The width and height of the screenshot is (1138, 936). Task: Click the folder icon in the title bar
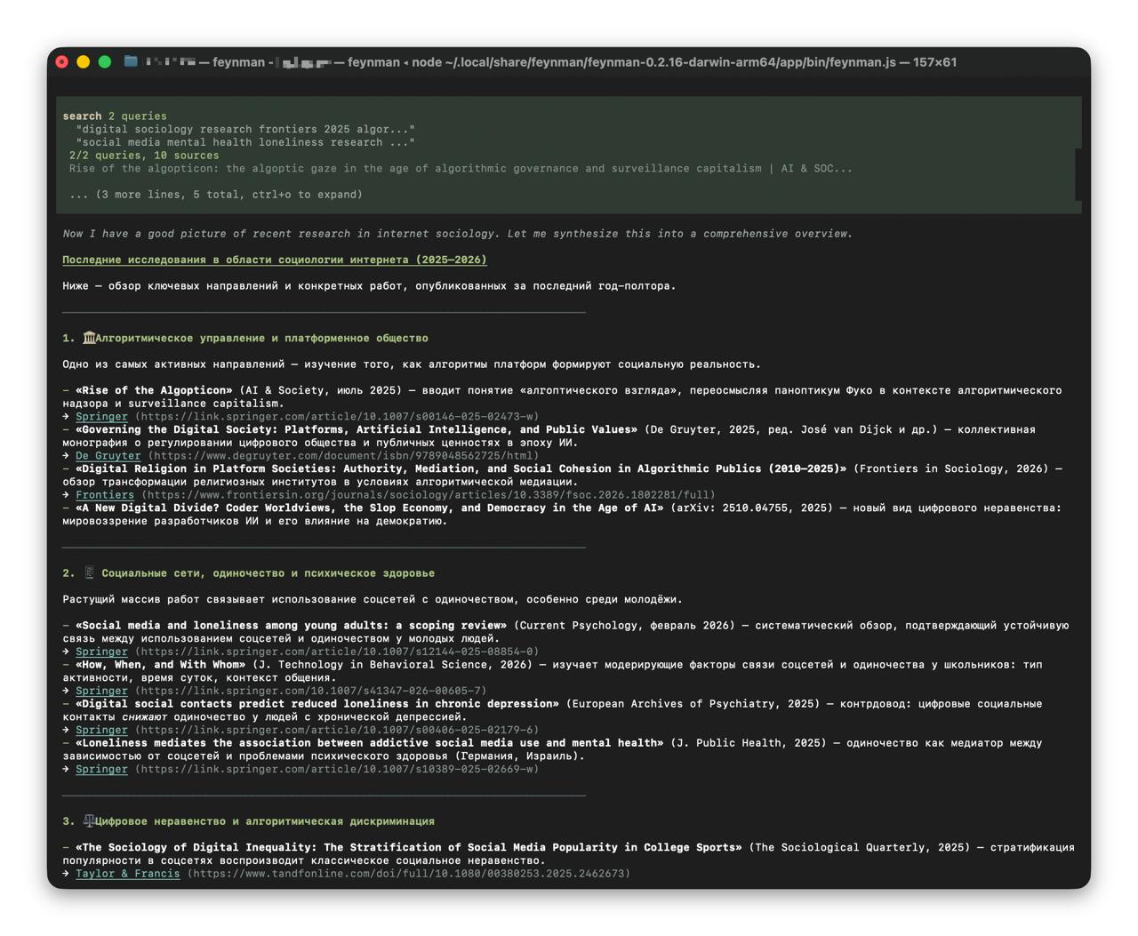point(131,61)
